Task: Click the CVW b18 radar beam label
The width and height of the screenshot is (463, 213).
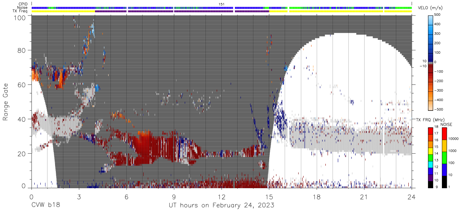Action: click(46, 205)
